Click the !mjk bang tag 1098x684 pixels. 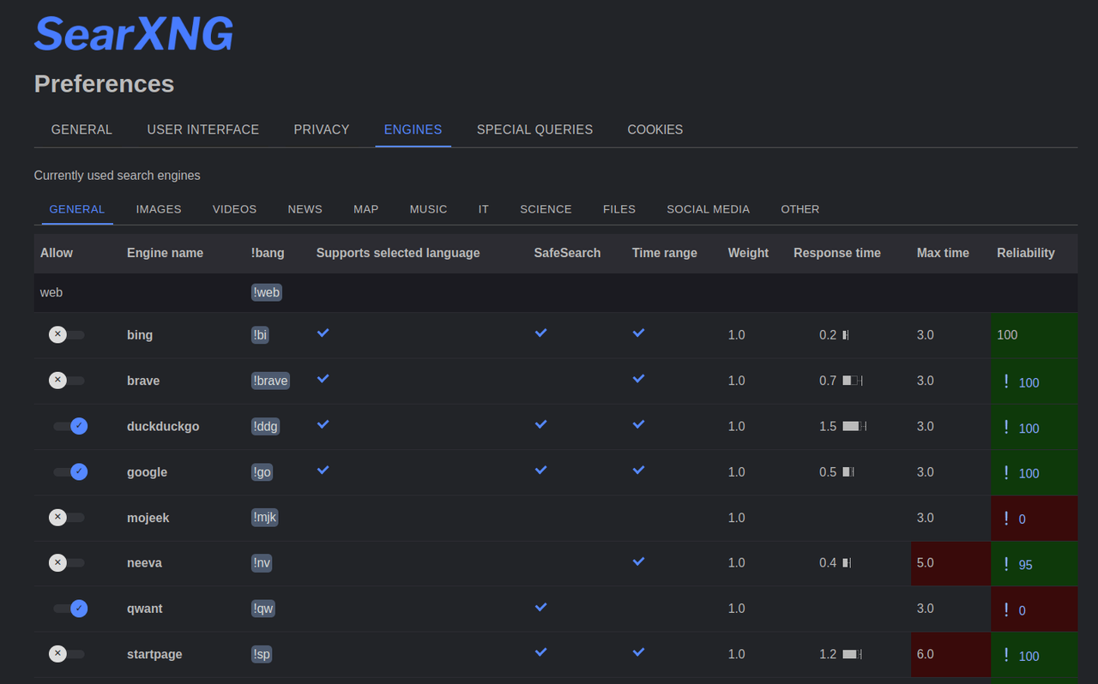[265, 518]
